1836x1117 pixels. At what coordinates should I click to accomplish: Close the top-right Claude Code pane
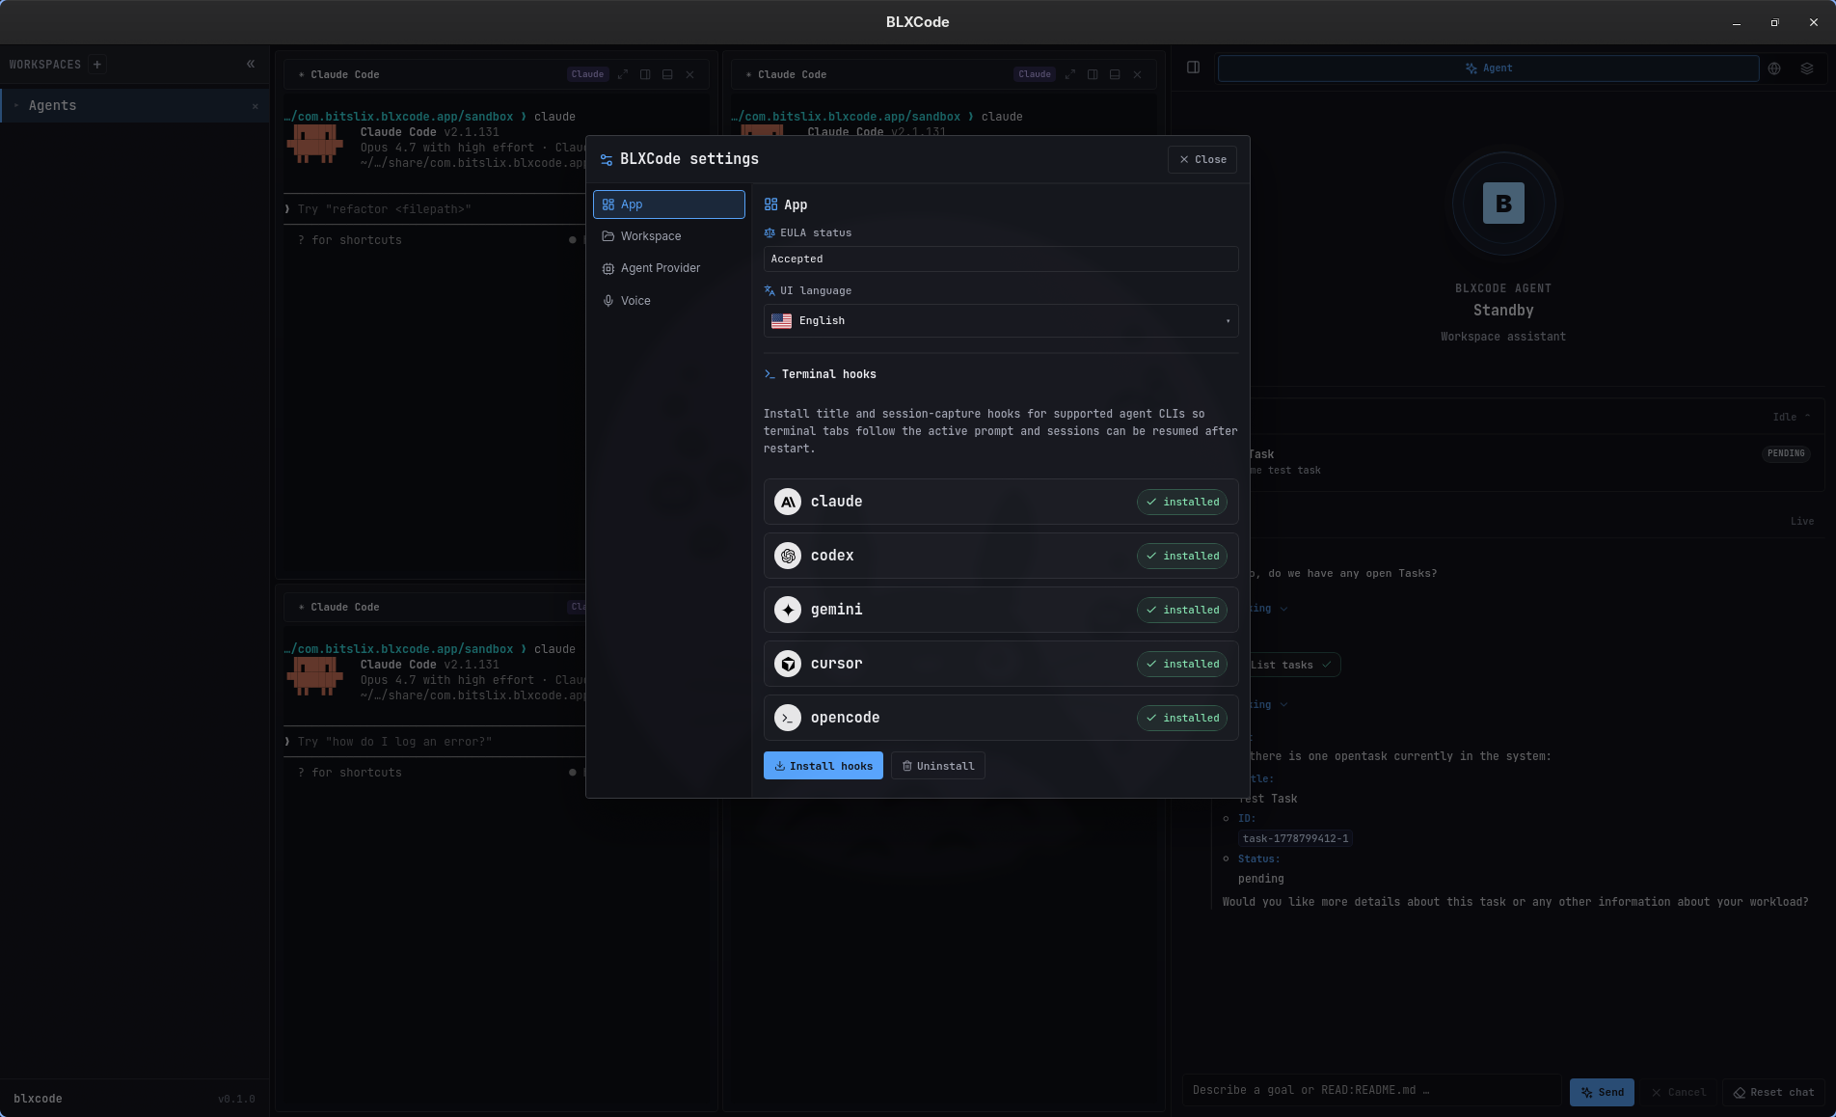[1137, 74]
